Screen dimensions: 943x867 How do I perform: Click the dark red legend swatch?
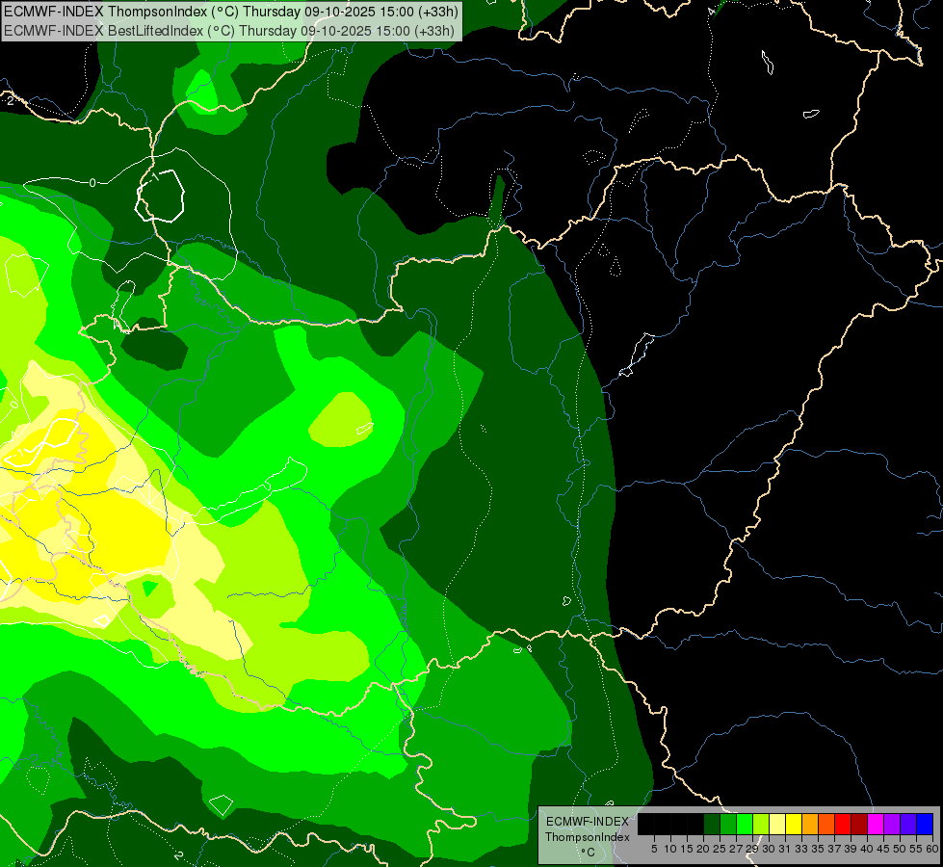click(x=859, y=824)
